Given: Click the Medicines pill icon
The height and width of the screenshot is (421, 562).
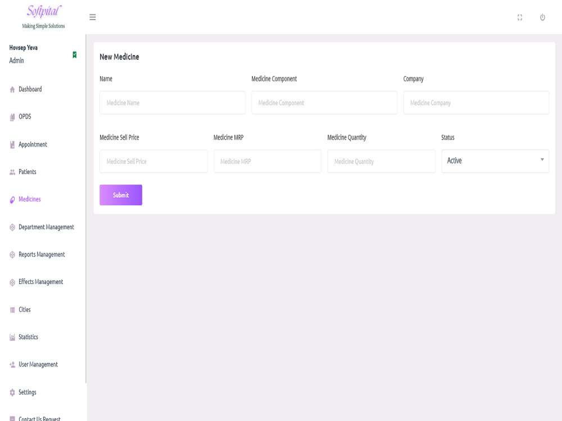Looking at the screenshot, I should click(x=12, y=200).
